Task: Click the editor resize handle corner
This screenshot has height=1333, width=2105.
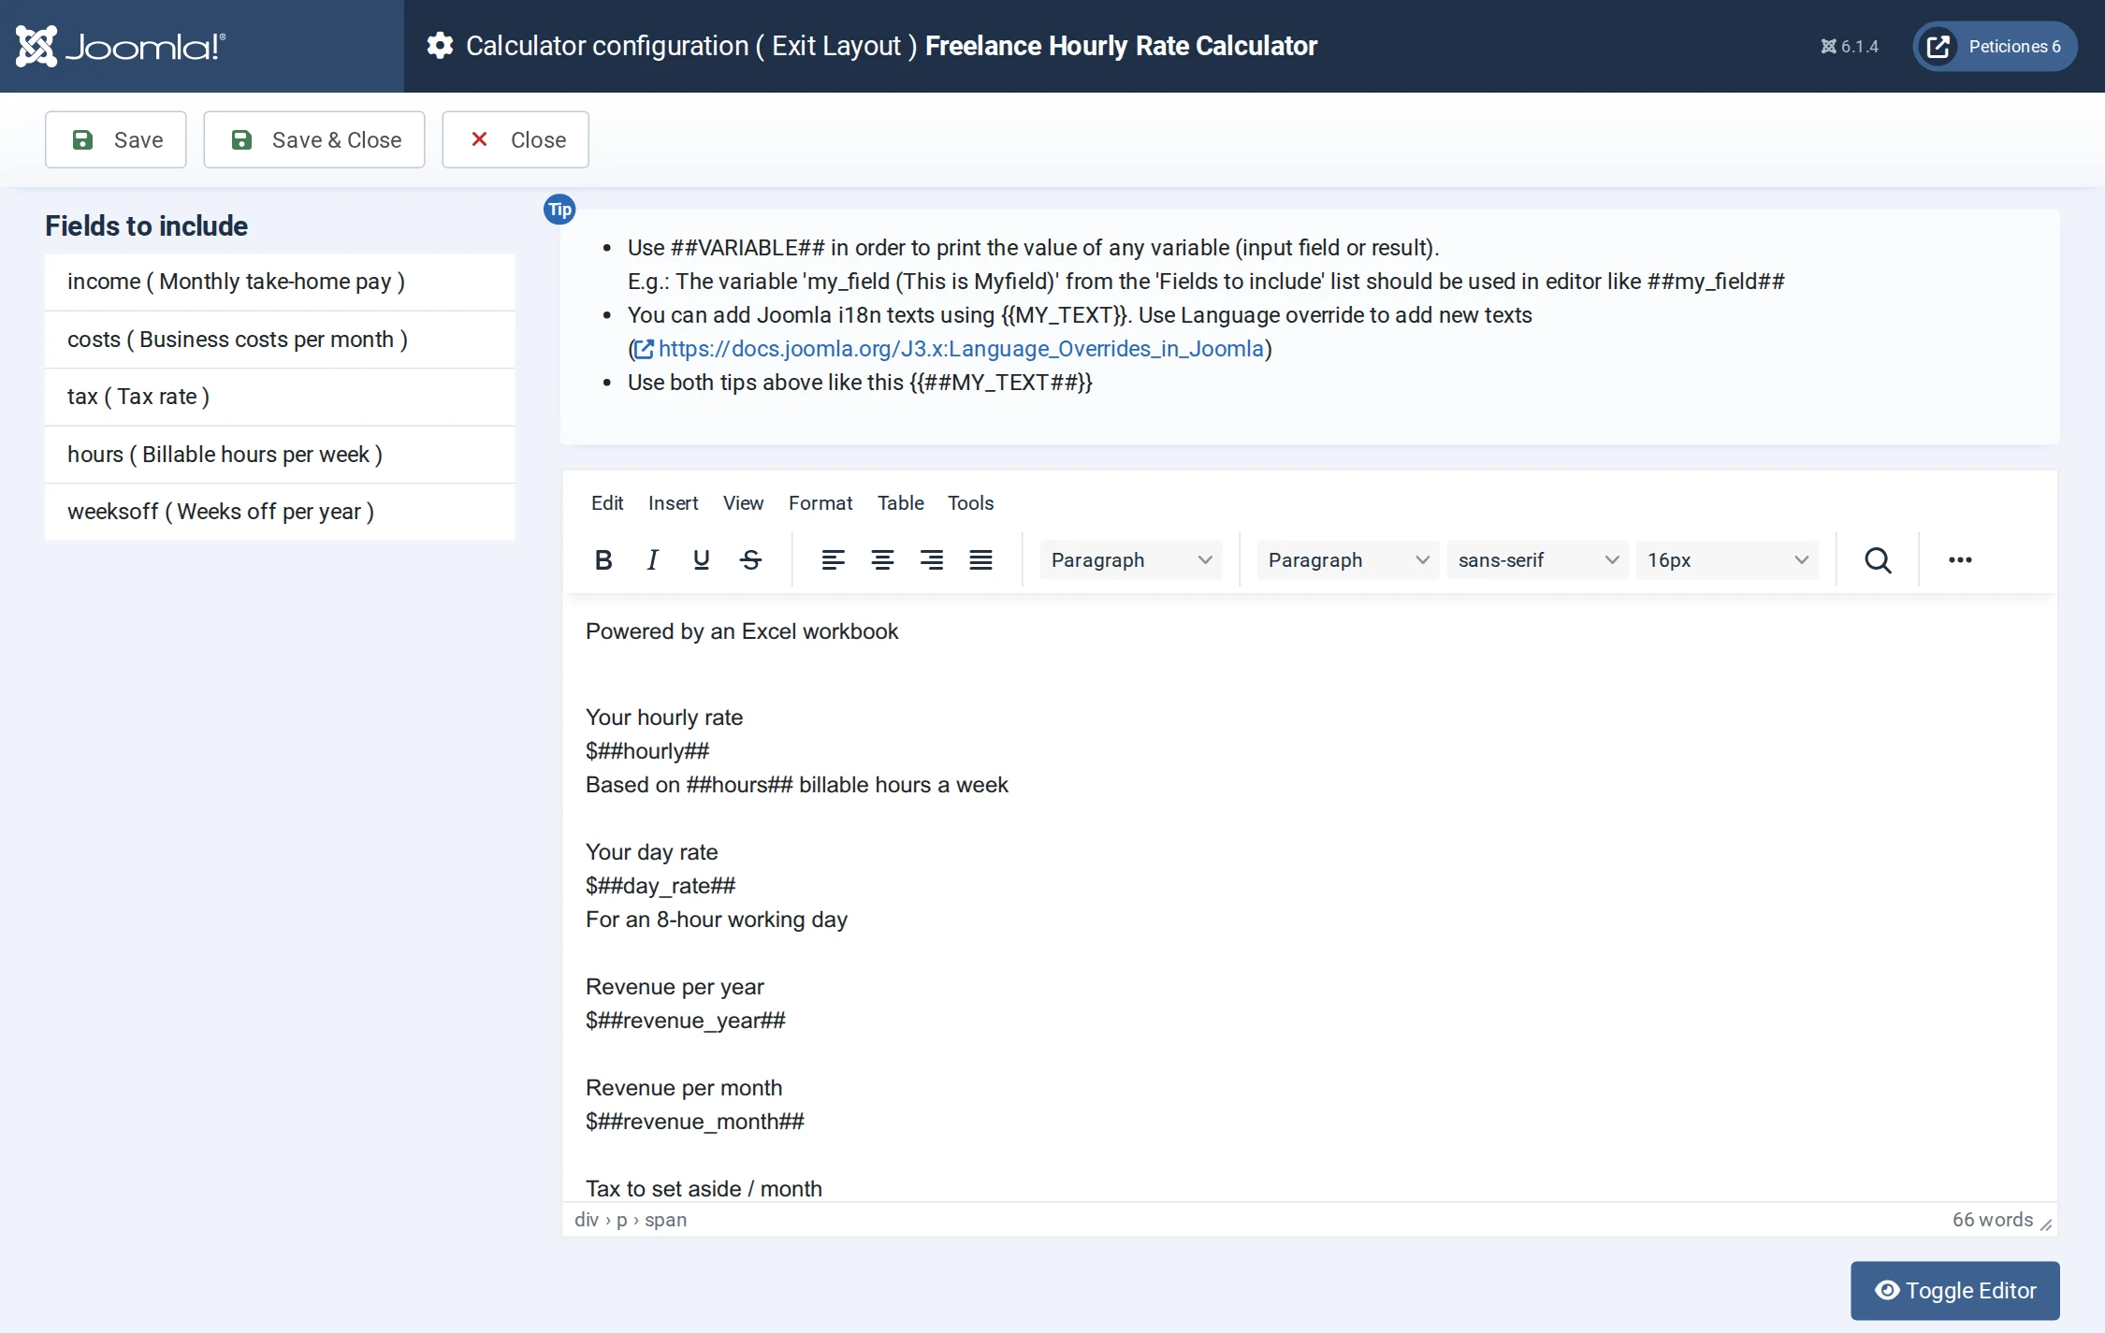Action: 2046,1224
